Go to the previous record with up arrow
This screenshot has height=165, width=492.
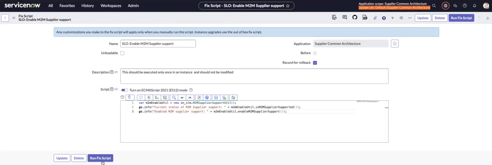coord(479,18)
